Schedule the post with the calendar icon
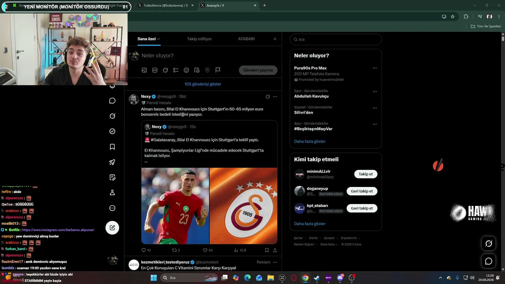The image size is (505, 284). (x=197, y=70)
